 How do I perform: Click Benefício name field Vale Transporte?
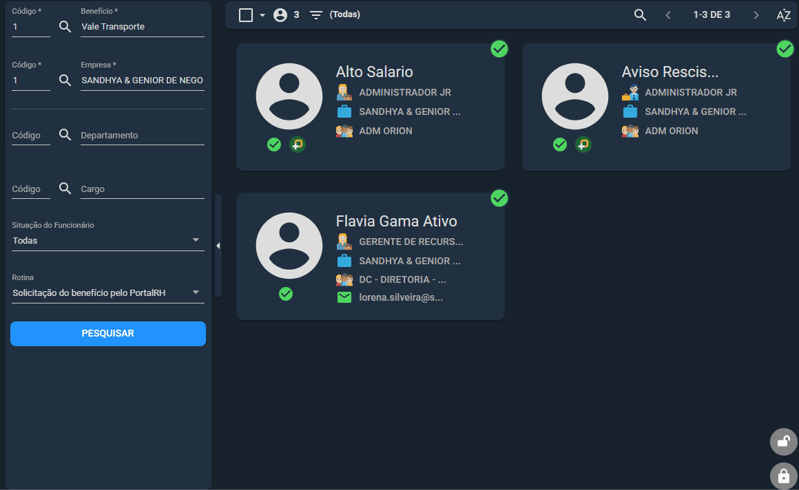pos(143,27)
